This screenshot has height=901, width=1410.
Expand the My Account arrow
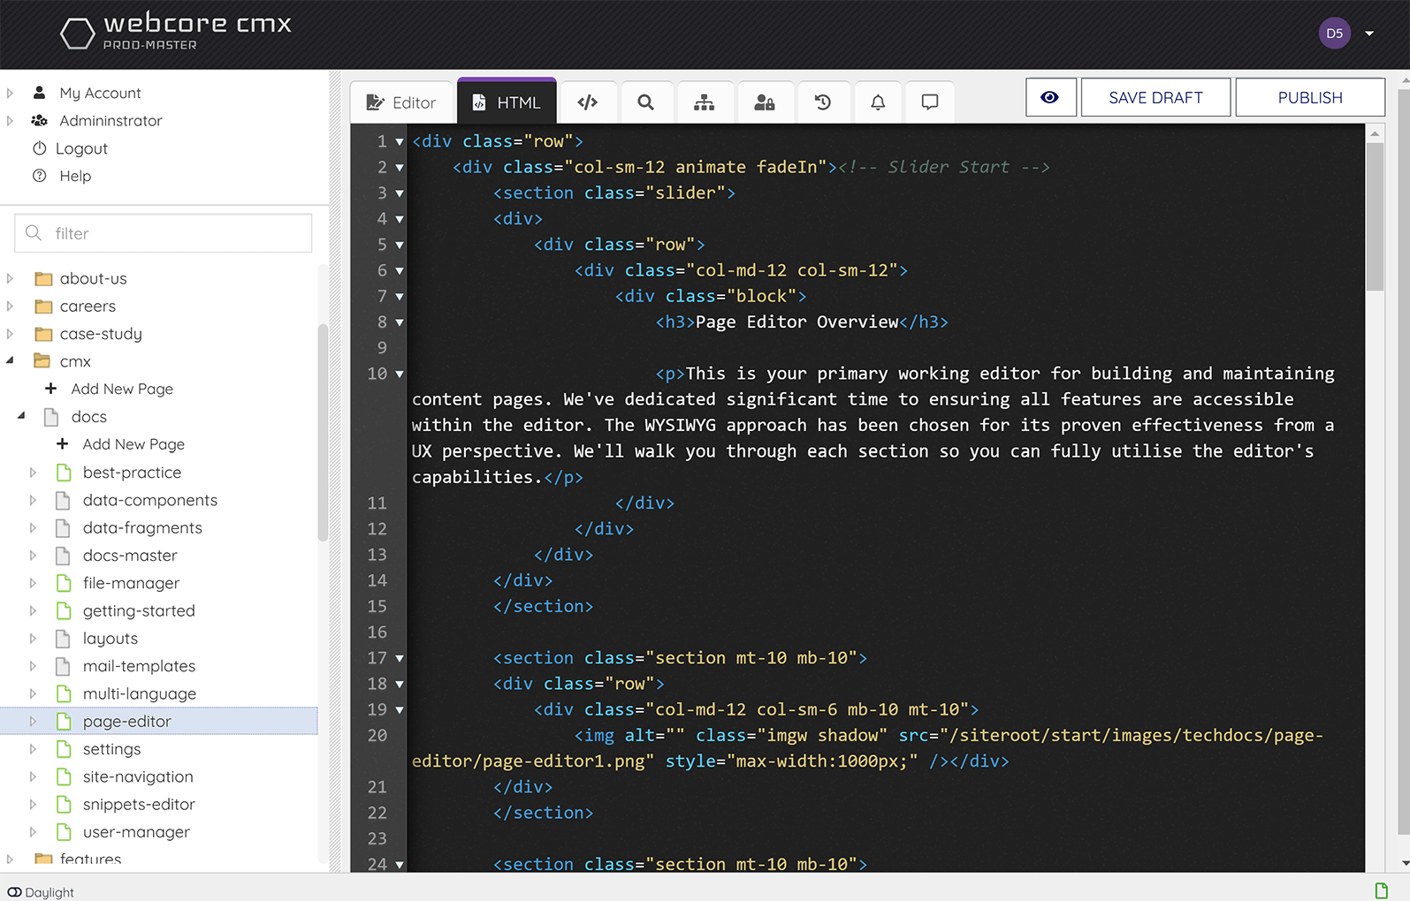[11, 93]
